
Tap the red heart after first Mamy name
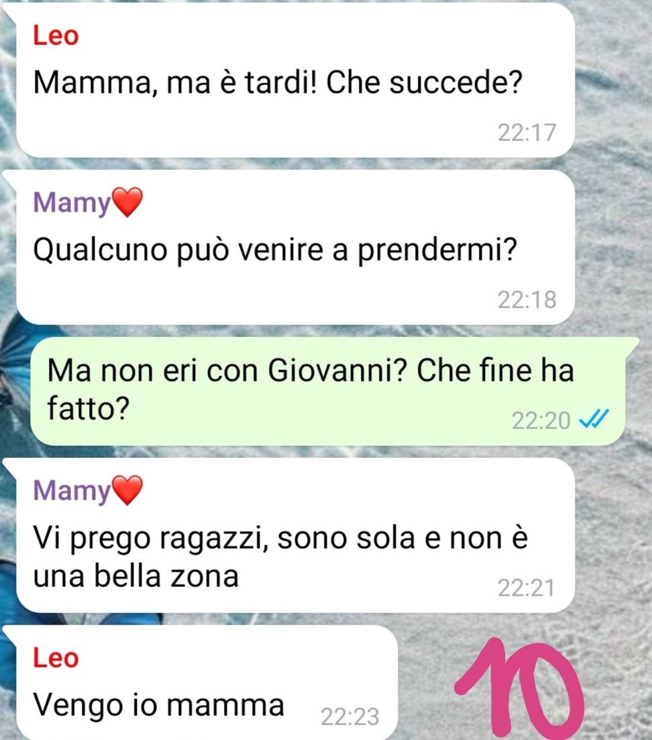(127, 202)
